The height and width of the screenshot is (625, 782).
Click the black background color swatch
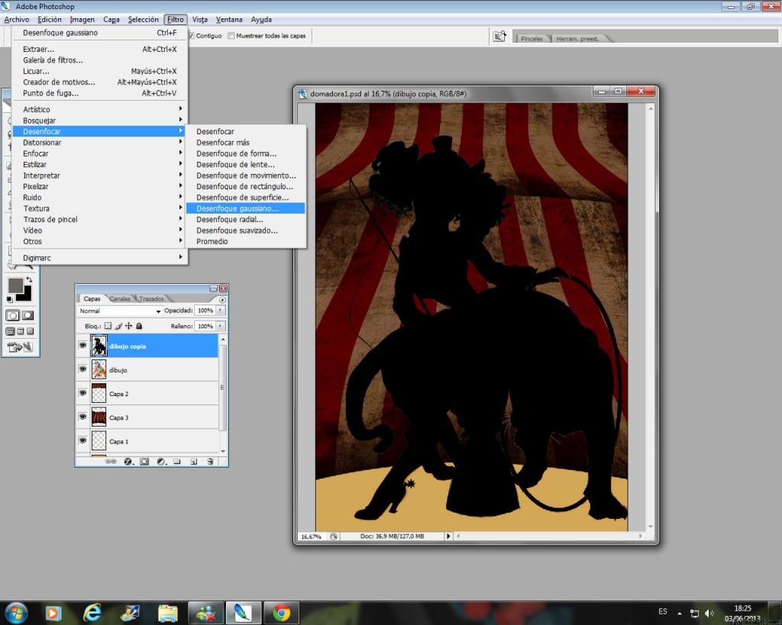point(27,295)
